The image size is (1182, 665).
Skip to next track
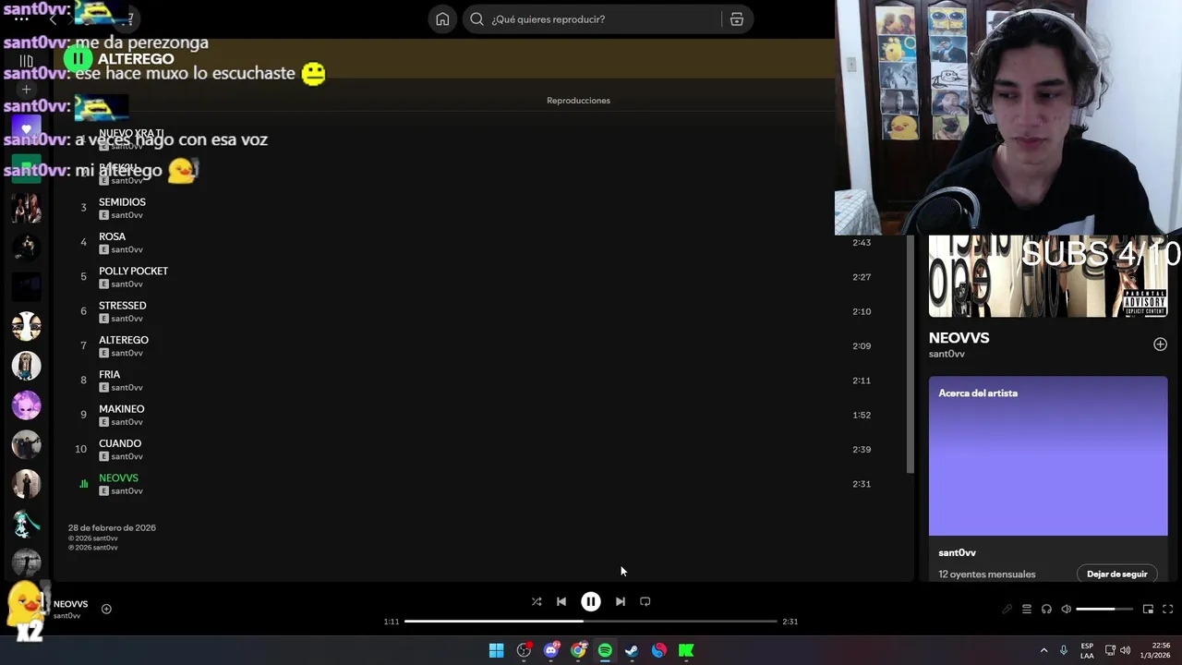[x=621, y=601]
